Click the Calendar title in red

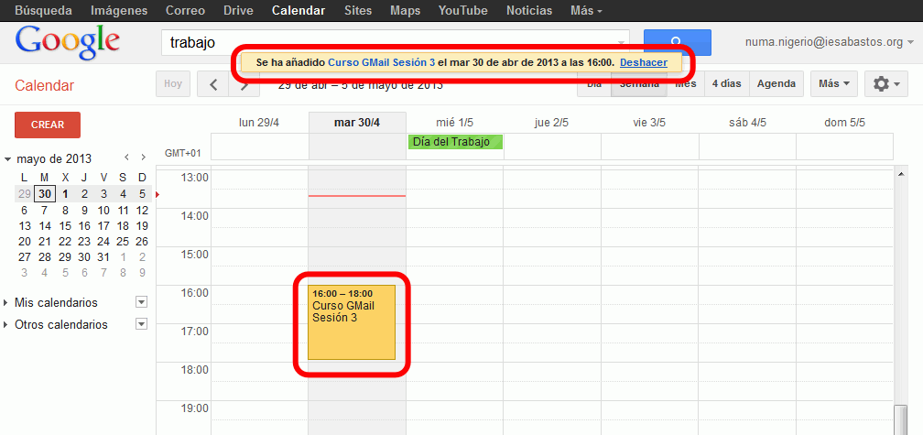click(x=45, y=86)
